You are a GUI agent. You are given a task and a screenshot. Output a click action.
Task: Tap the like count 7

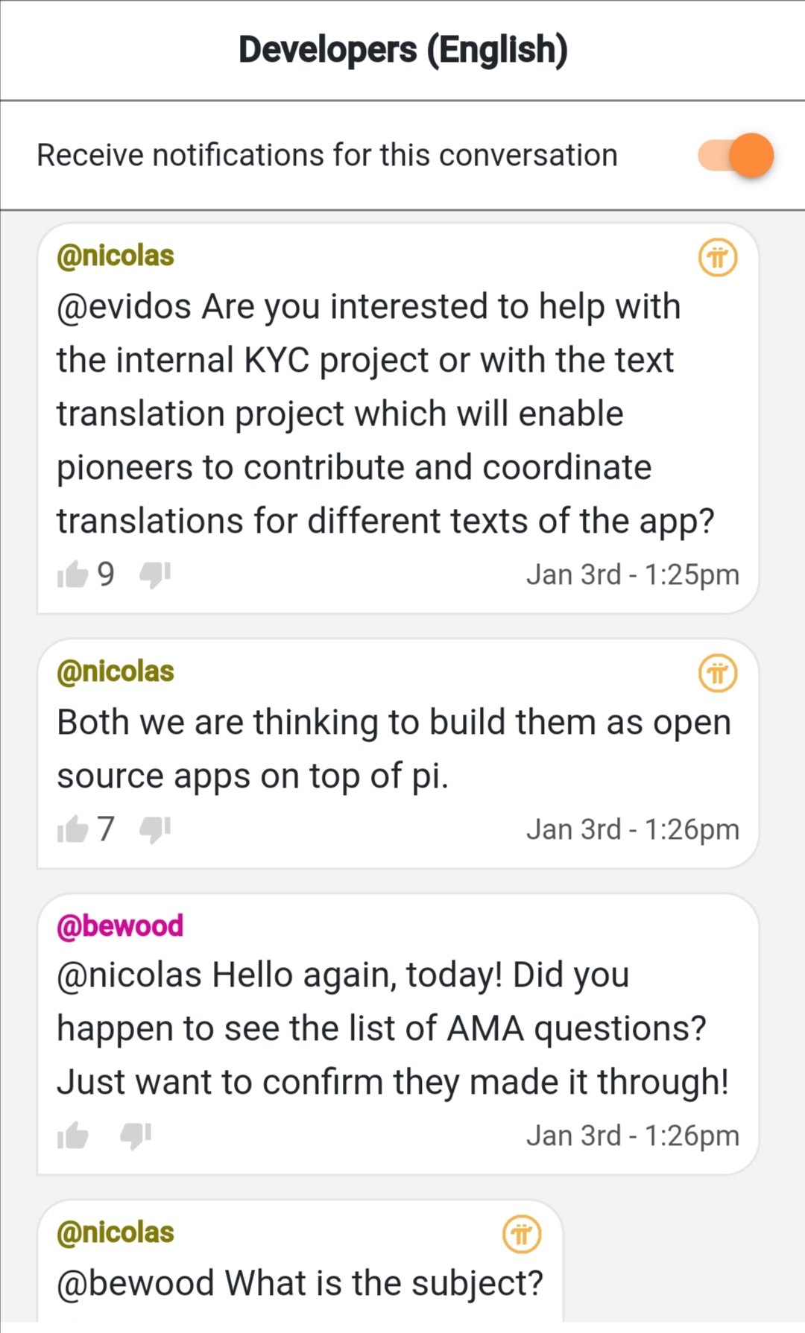[106, 829]
